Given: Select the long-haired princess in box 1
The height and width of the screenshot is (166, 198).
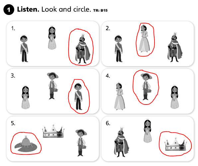Looking at the screenshot, I should (52, 37).
